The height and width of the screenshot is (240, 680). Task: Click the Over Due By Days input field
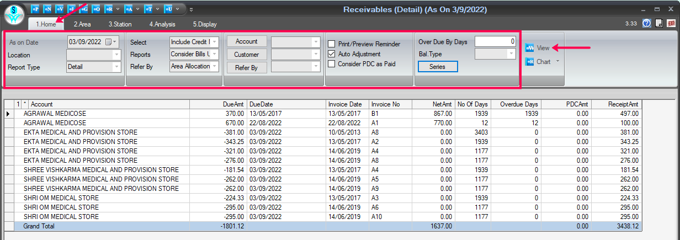(495, 41)
